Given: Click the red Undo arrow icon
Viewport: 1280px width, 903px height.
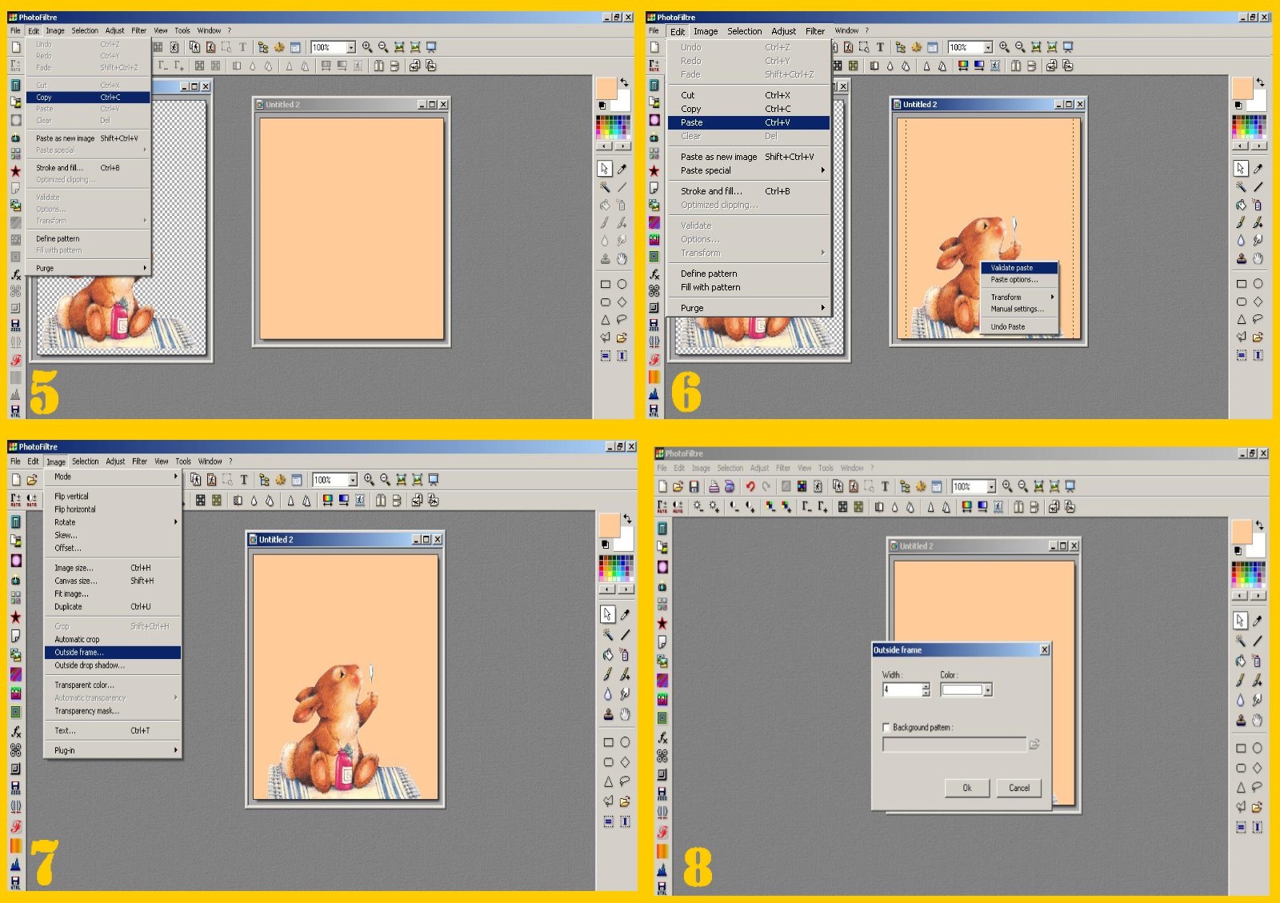Looking at the screenshot, I should pyautogui.click(x=750, y=486).
